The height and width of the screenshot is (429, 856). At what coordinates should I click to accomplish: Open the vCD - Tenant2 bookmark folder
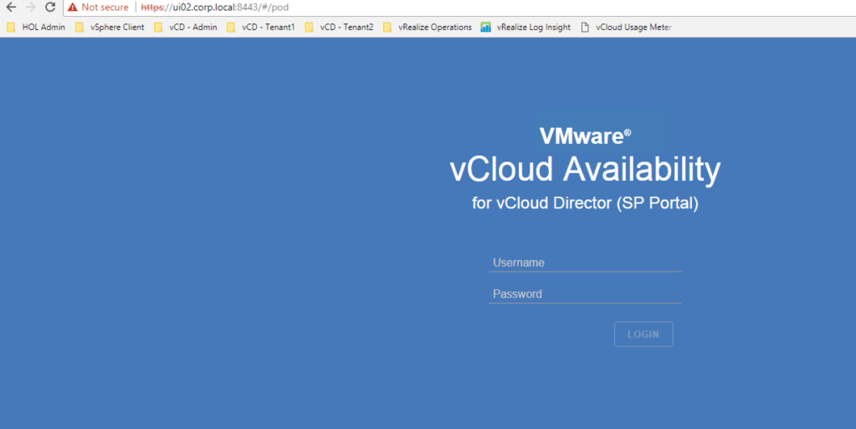click(339, 27)
